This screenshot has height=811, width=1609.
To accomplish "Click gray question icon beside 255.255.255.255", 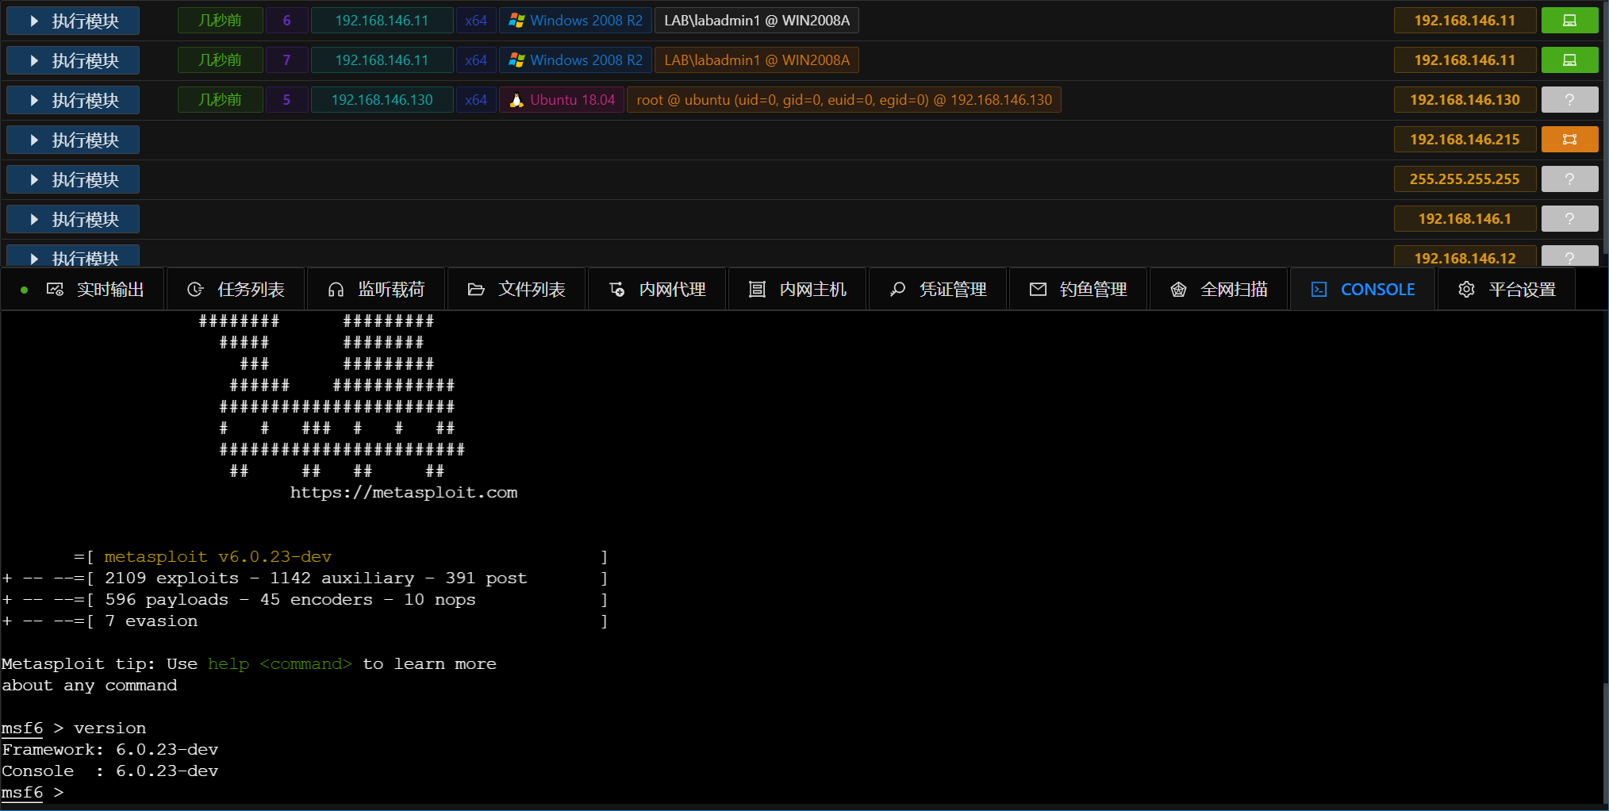I will click(x=1569, y=179).
